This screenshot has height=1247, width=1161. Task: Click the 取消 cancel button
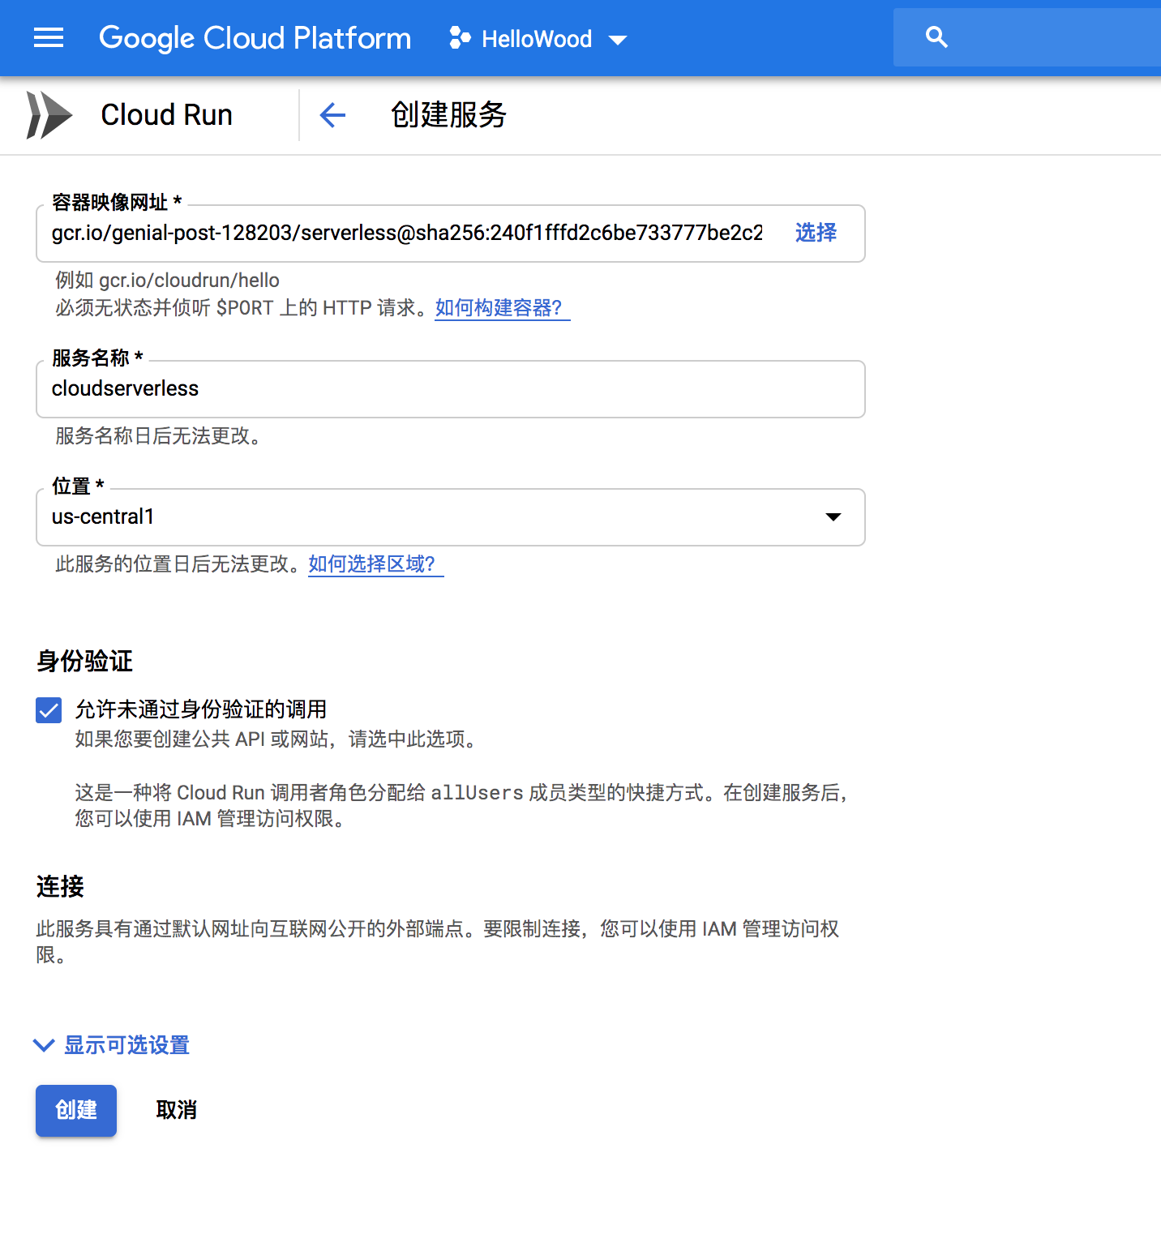[176, 1110]
